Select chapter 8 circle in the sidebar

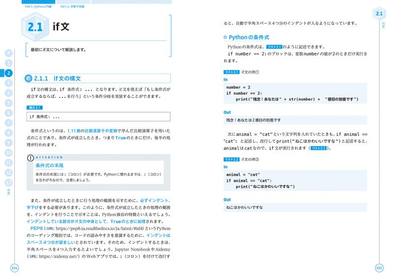pyautogui.click(x=8, y=132)
